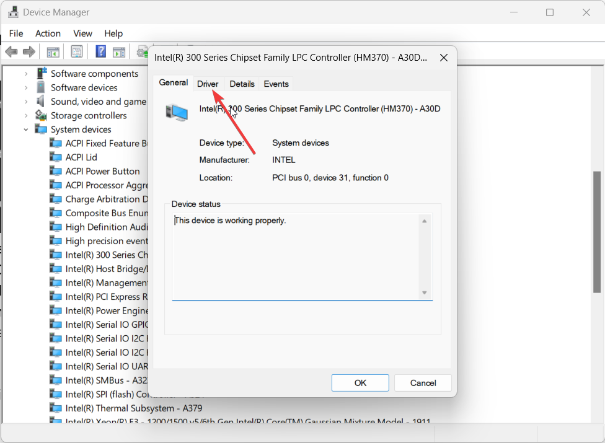Click OK in the properties dialog

(x=360, y=383)
